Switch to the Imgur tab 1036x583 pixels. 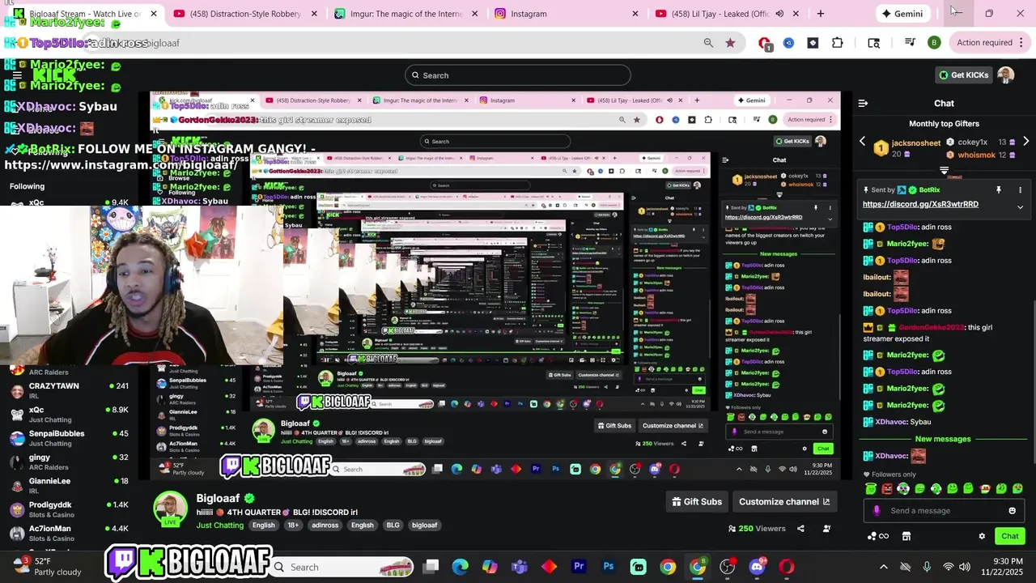click(x=407, y=14)
